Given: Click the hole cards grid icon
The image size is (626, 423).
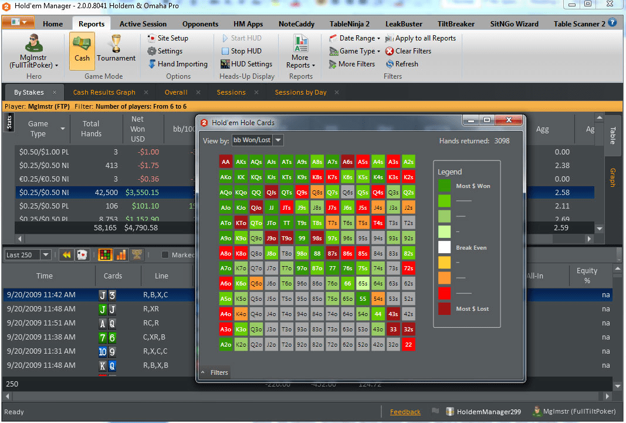Looking at the screenshot, I should point(105,254).
